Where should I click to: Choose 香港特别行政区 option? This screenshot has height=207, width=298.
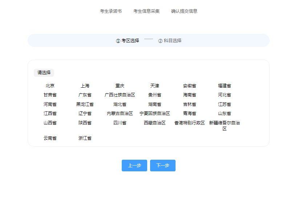pos(190,123)
